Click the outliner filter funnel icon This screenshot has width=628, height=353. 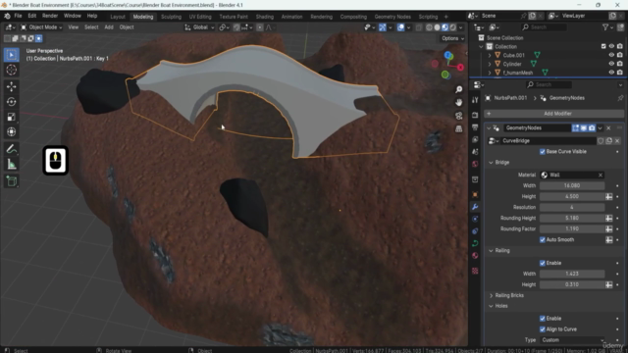pyautogui.click(x=606, y=27)
